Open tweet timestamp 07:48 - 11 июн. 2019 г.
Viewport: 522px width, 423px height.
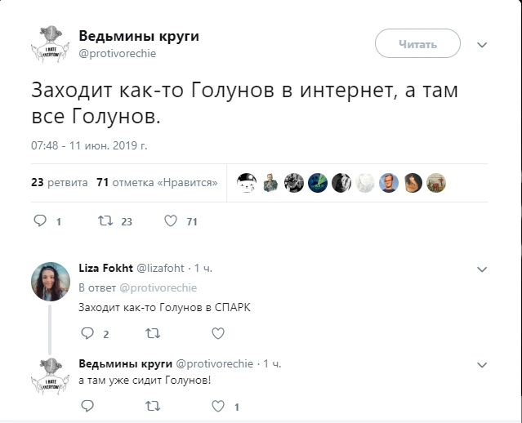[x=89, y=145]
